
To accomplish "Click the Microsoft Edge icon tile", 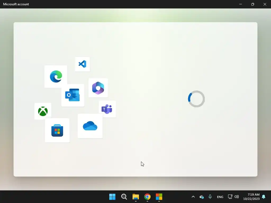I will click(x=56, y=76).
